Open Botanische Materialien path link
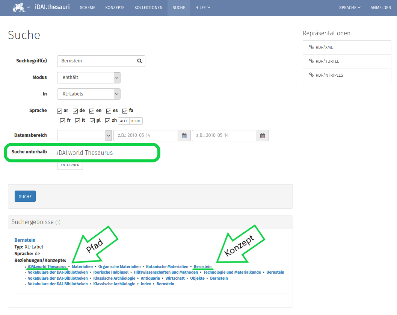 [x=167, y=267]
